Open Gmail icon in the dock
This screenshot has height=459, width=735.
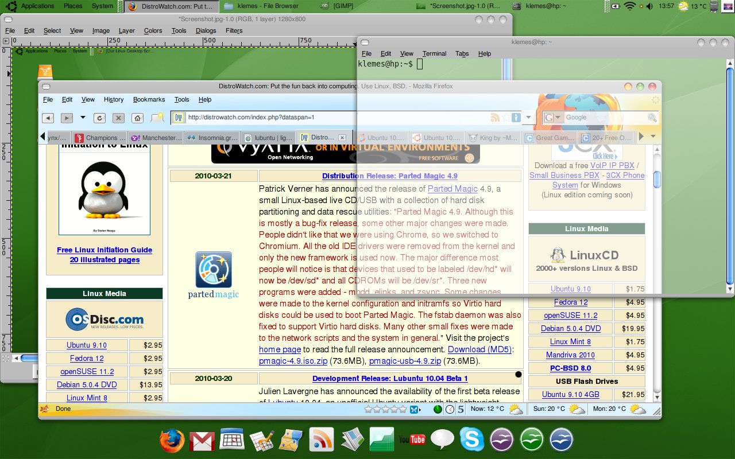tap(202, 441)
